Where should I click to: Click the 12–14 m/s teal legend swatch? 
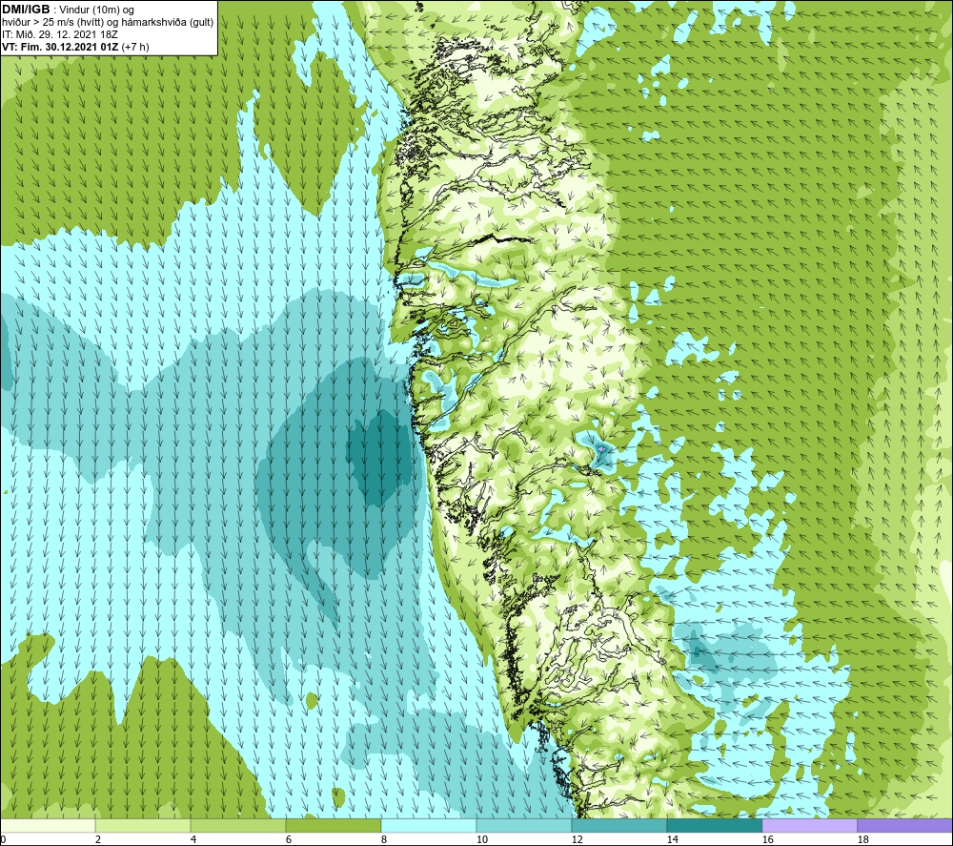pyautogui.click(x=618, y=826)
